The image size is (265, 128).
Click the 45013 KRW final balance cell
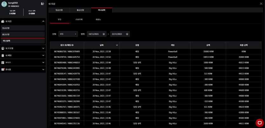243,63
